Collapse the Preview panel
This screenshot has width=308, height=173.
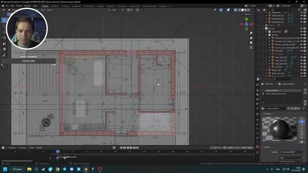tap(263, 114)
